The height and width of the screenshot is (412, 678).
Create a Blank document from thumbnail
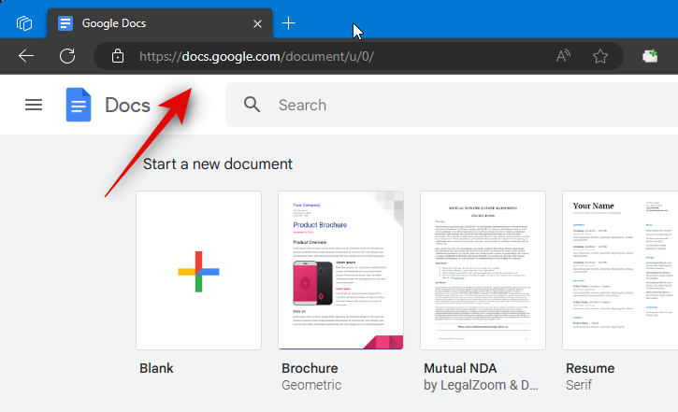click(198, 270)
